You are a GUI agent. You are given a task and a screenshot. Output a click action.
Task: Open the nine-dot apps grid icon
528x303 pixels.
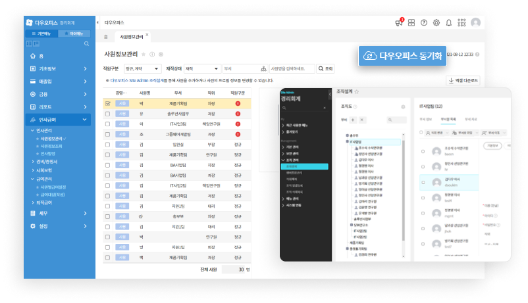(462, 22)
